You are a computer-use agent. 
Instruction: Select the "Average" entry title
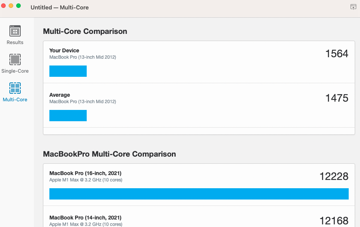60,95
